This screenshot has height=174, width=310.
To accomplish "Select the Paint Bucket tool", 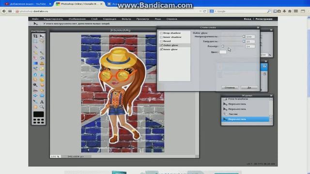I will coord(42,58).
